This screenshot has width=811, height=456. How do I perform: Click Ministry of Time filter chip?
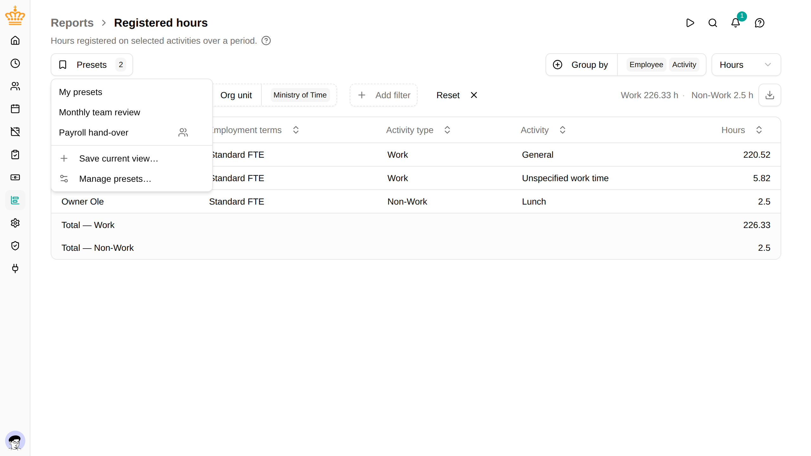click(300, 95)
